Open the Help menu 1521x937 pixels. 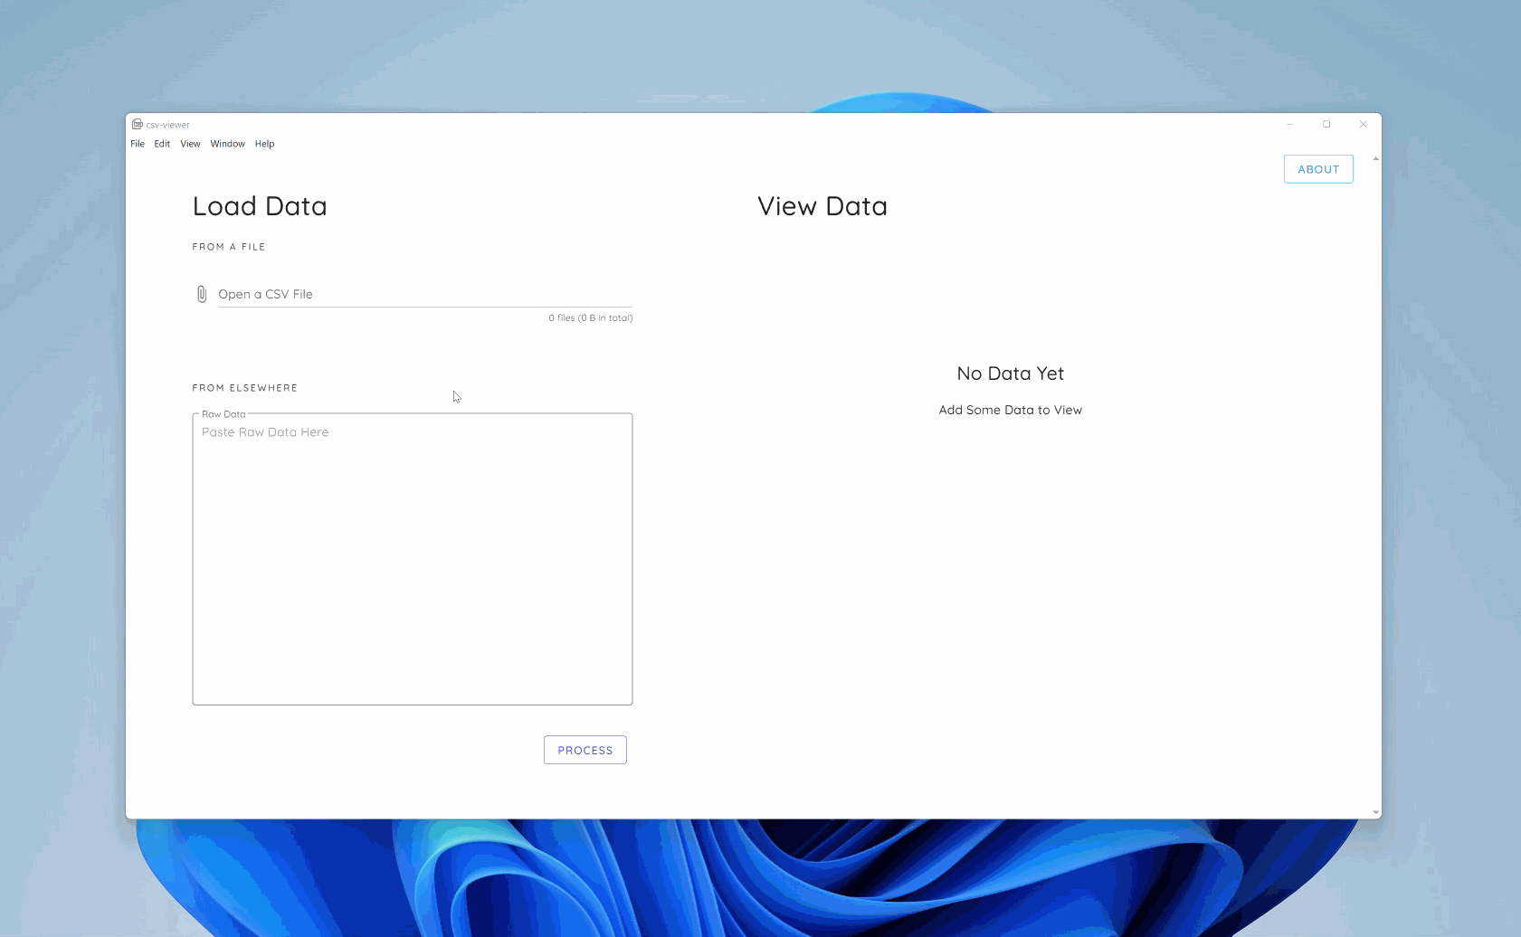click(x=264, y=144)
